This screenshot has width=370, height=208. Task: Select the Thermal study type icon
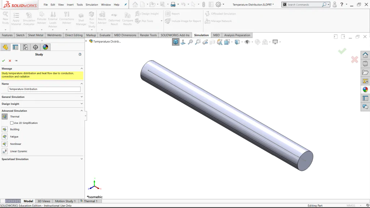tap(4, 117)
